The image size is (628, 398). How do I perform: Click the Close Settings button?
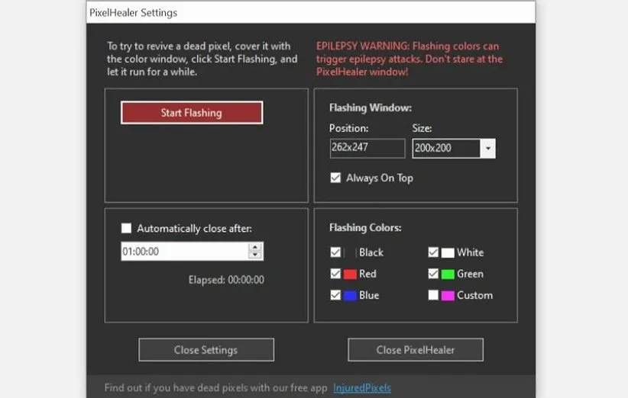pyautogui.click(x=206, y=350)
